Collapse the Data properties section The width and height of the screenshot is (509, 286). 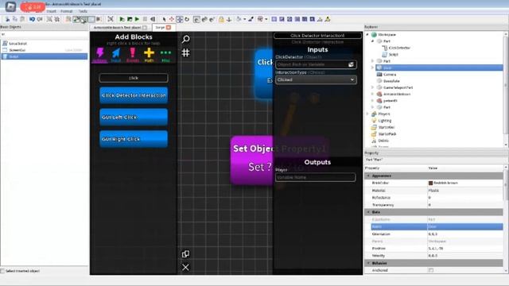pos(368,212)
